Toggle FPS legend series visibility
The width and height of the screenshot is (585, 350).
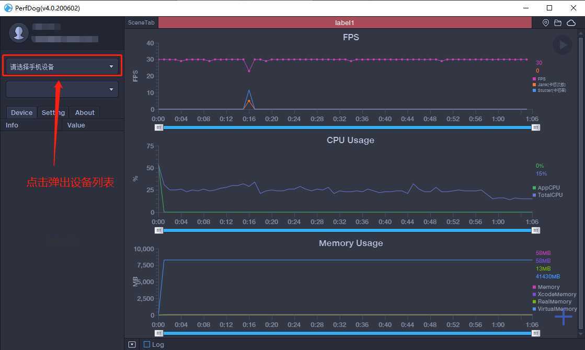539,79
